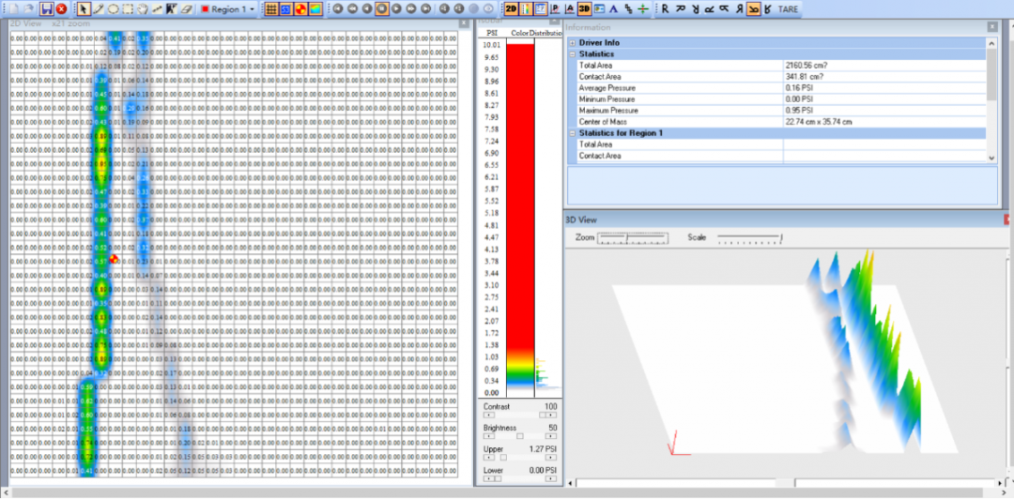Expand the Driver Info section
Screen dimensions: 1014x499
click(572, 43)
